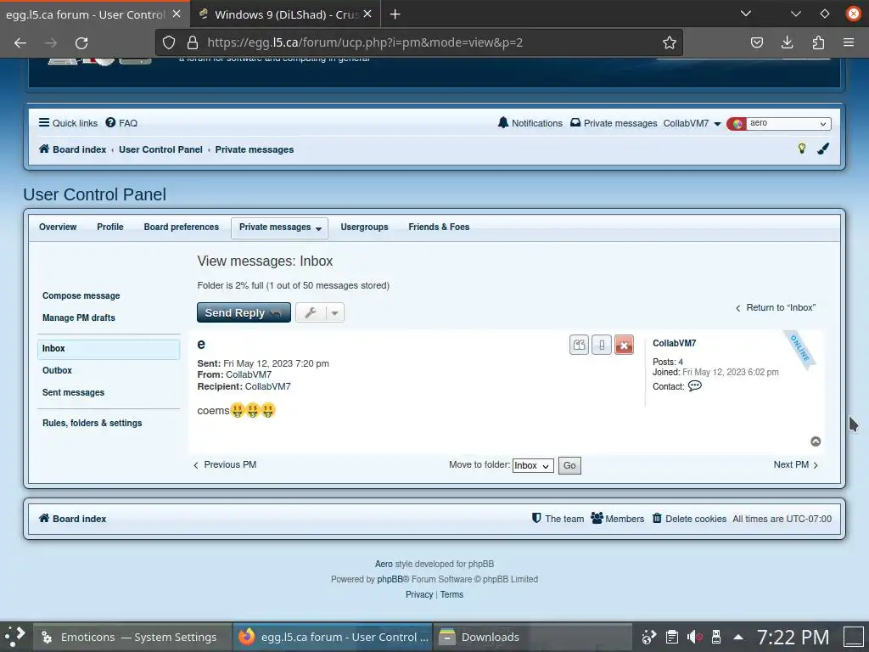The image size is (869, 652).
Task: View site security info via the padlock icon
Action: pyautogui.click(x=193, y=42)
